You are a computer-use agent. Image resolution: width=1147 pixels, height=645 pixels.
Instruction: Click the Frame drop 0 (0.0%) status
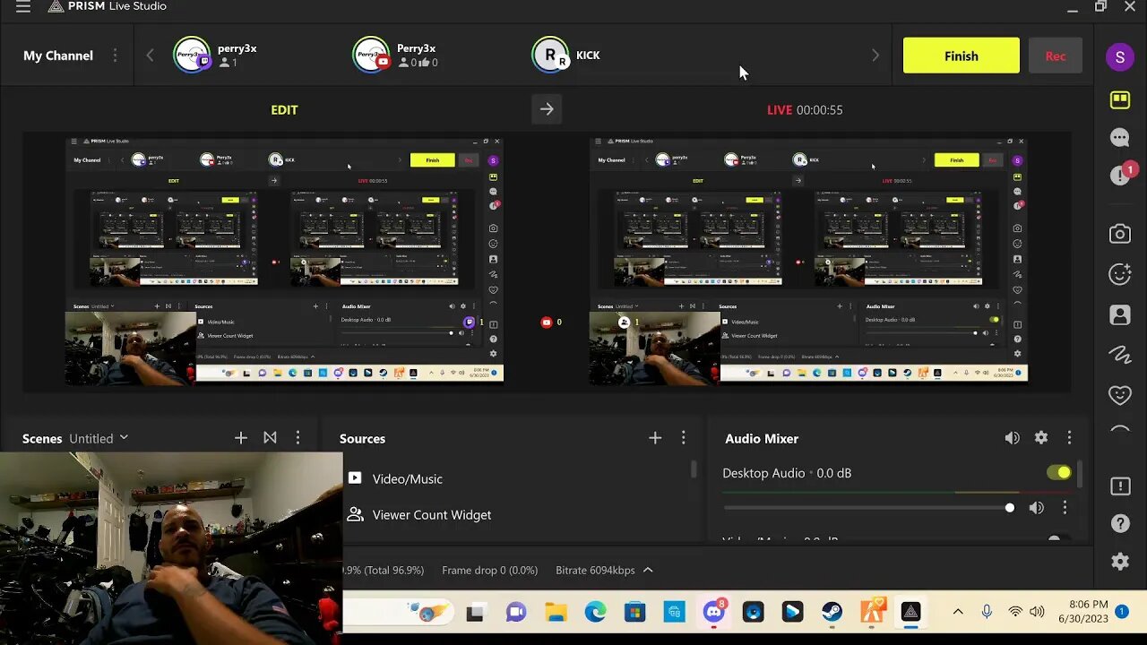pyautogui.click(x=489, y=570)
